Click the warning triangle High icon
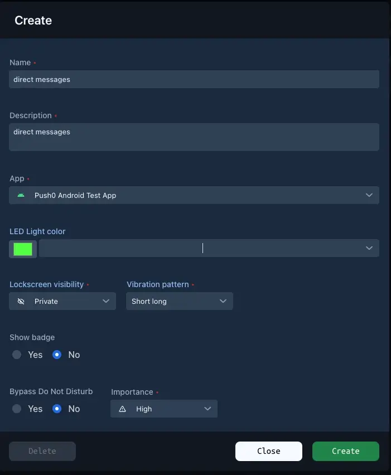Image resolution: width=391 pixels, height=475 pixels. pos(123,409)
